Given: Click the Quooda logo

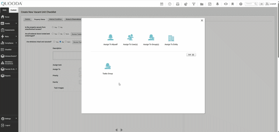Looking at the screenshot, I should click(x=12, y=3).
